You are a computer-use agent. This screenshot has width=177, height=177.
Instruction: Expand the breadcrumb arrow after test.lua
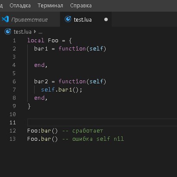(35, 32)
